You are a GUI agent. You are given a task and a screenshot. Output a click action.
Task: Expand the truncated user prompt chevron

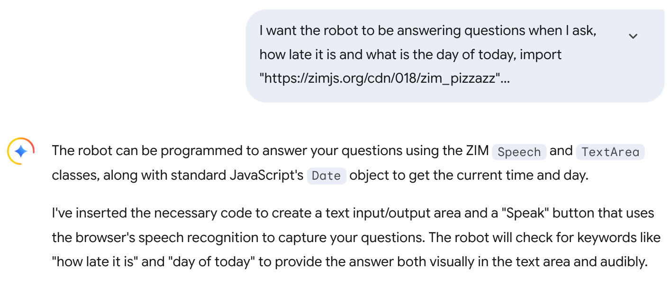[633, 36]
